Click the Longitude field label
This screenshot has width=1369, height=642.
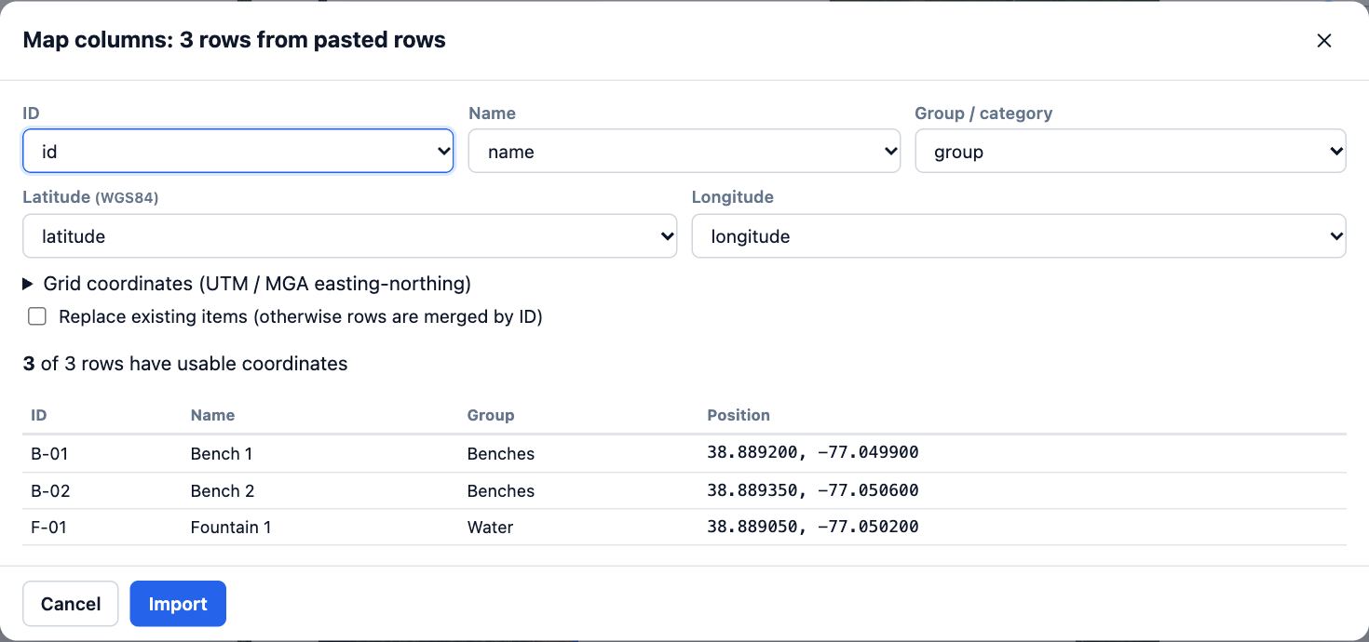click(x=733, y=197)
